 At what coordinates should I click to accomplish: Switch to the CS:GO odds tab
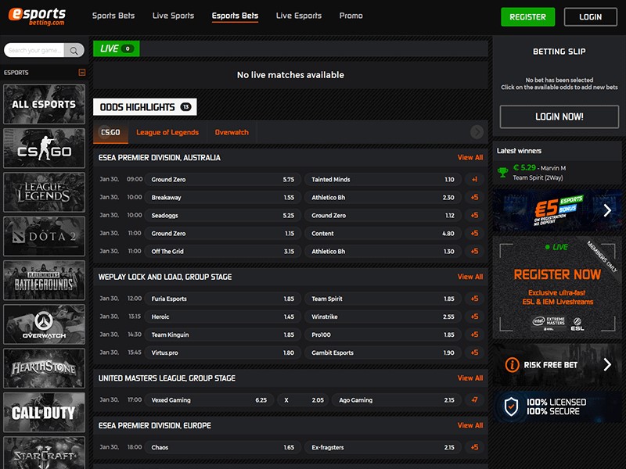[110, 132]
